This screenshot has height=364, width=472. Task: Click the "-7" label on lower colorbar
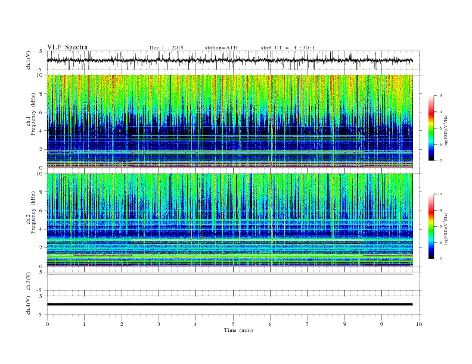coord(439,259)
